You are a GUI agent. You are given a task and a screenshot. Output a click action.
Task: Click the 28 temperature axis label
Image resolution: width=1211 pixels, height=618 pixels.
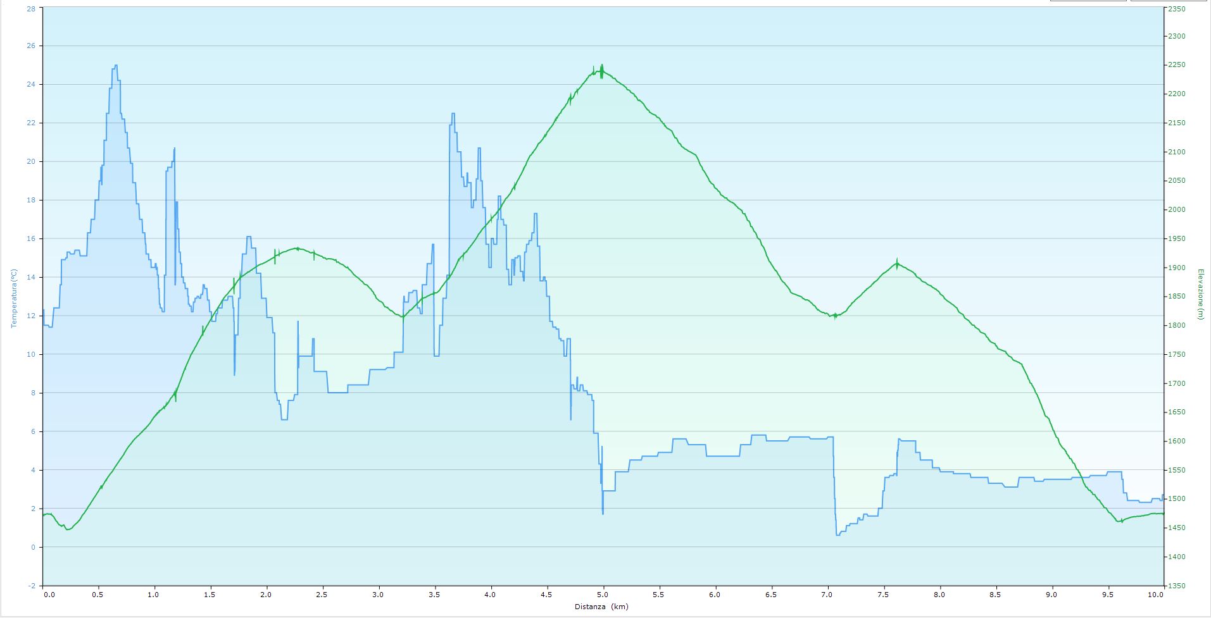(31, 8)
